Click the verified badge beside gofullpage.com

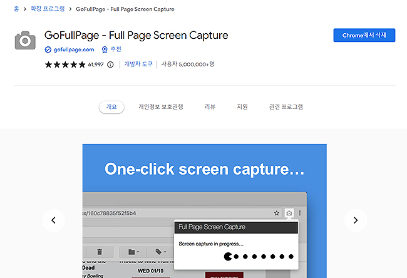coord(48,49)
